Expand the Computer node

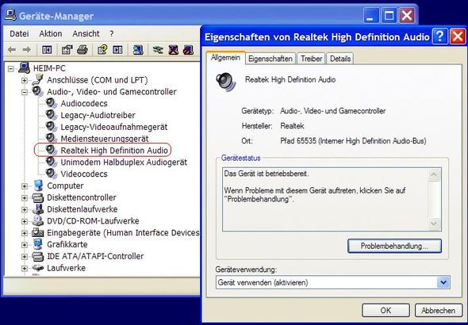pos(25,186)
